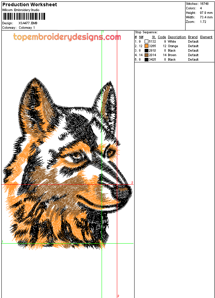Click the height value '97.9 mm'

pos(206,13)
